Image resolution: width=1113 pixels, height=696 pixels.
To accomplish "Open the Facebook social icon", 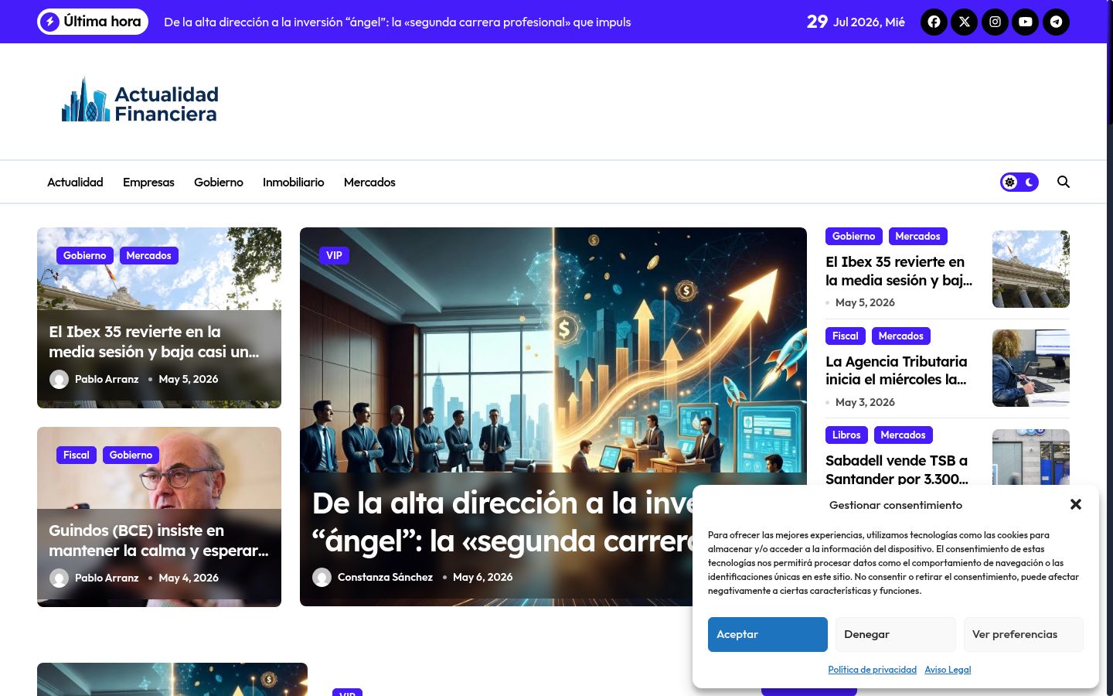I will point(934,22).
